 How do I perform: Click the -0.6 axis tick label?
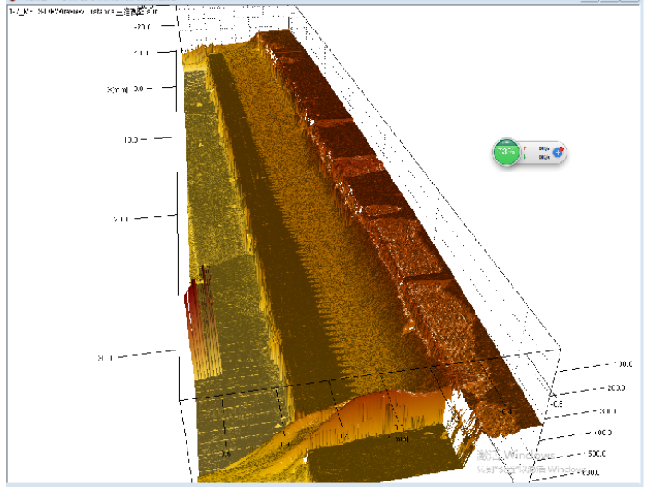pyautogui.click(x=557, y=404)
